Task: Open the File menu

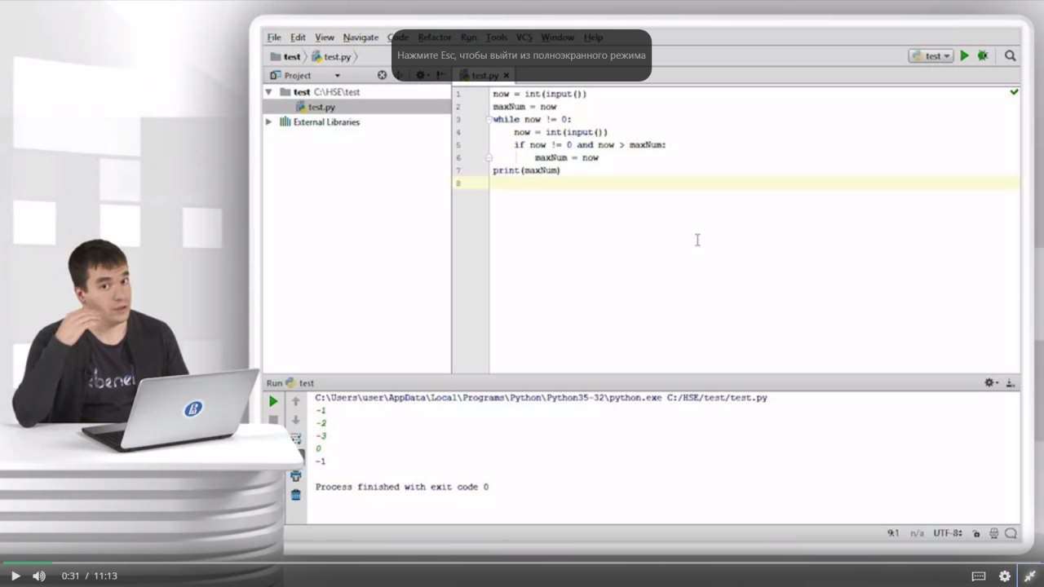Action: tap(274, 38)
